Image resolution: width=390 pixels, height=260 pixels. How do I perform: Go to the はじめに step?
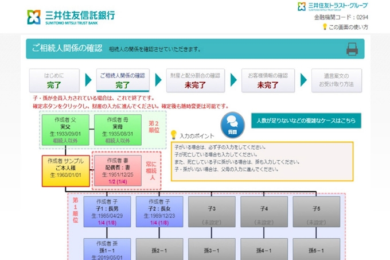(54, 80)
